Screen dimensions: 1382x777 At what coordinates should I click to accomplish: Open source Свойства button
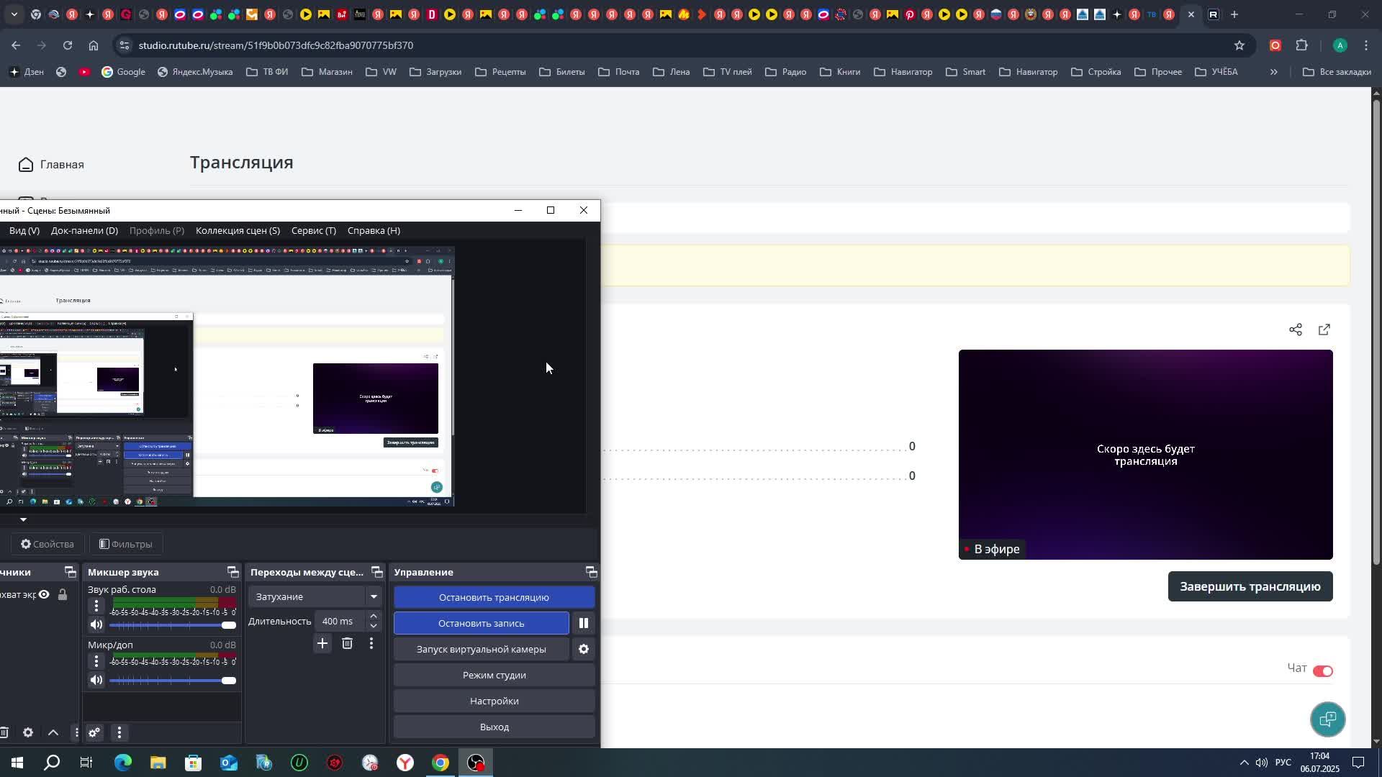point(47,544)
